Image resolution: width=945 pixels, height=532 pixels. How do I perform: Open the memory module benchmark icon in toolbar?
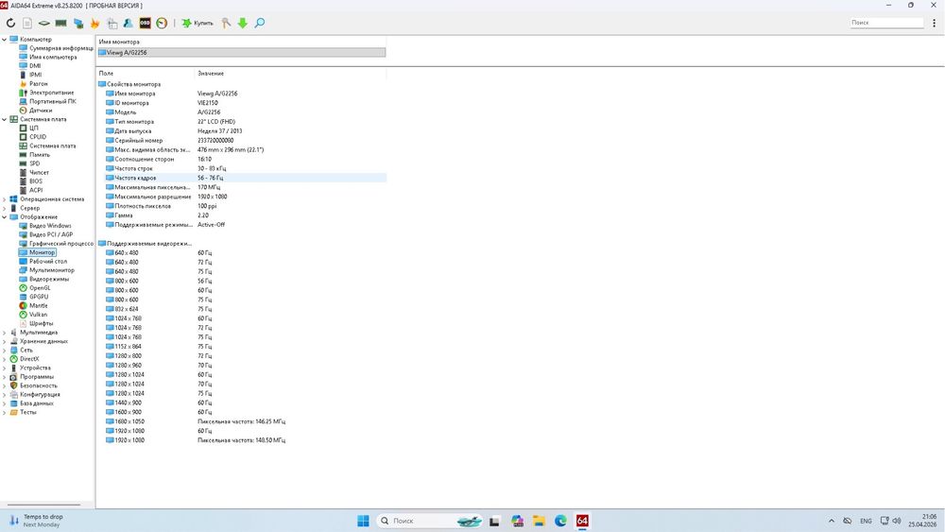coord(60,23)
